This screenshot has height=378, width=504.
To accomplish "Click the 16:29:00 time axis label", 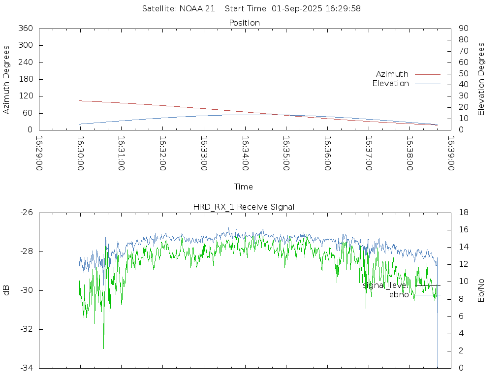I will click(39, 154).
